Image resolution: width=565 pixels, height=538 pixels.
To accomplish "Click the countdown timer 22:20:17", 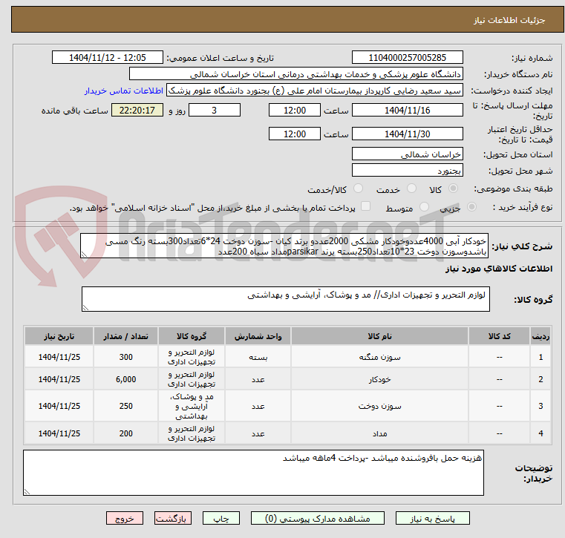I will coord(137,110).
